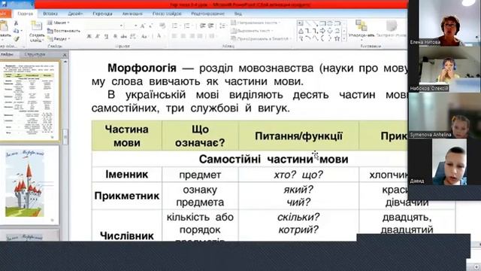This screenshot has height=271, width=481.
Task: Select the five-point Star shape
Action: [337, 38]
